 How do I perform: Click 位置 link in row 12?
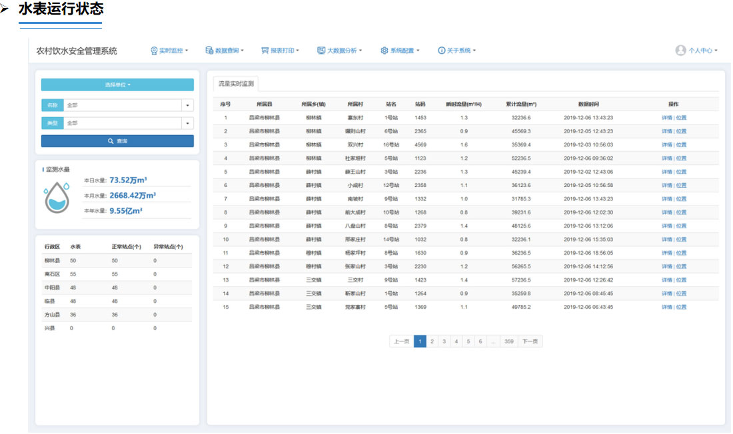tap(681, 267)
